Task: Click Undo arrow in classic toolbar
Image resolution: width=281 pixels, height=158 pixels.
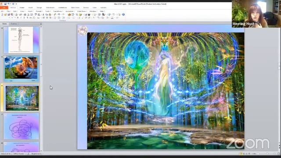Action: point(59,14)
